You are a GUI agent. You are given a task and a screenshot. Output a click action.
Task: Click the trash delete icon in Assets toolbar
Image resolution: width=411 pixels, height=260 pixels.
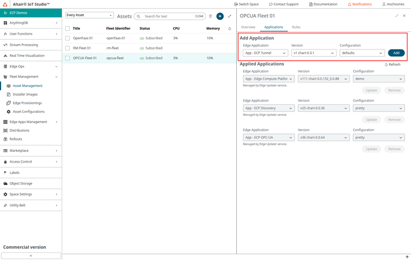click(210, 16)
